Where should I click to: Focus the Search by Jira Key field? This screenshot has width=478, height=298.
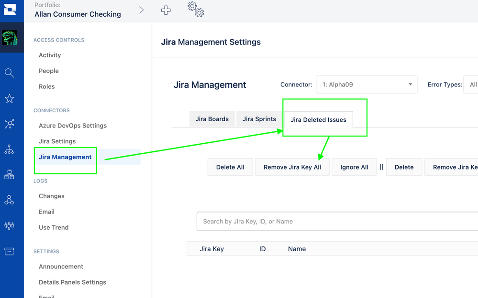(x=337, y=221)
